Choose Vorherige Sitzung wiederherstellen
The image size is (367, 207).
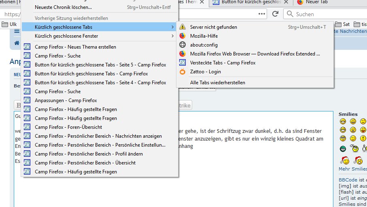point(100,18)
